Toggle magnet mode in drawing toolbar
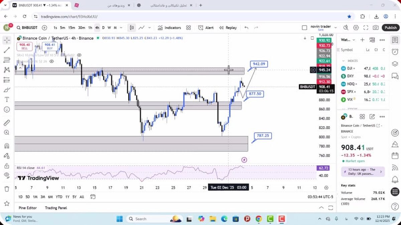Image resolution: width=401 pixels, height=225 pixels. pos(7,146)
